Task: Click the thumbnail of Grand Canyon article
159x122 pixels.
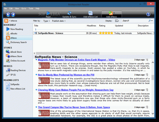Action: [44, 113]
